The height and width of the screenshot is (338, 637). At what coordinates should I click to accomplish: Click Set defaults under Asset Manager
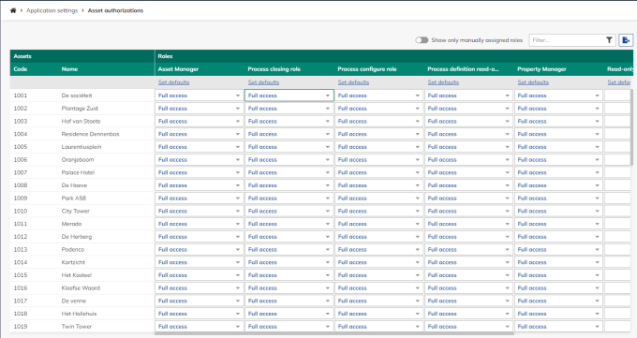point(173,82)
